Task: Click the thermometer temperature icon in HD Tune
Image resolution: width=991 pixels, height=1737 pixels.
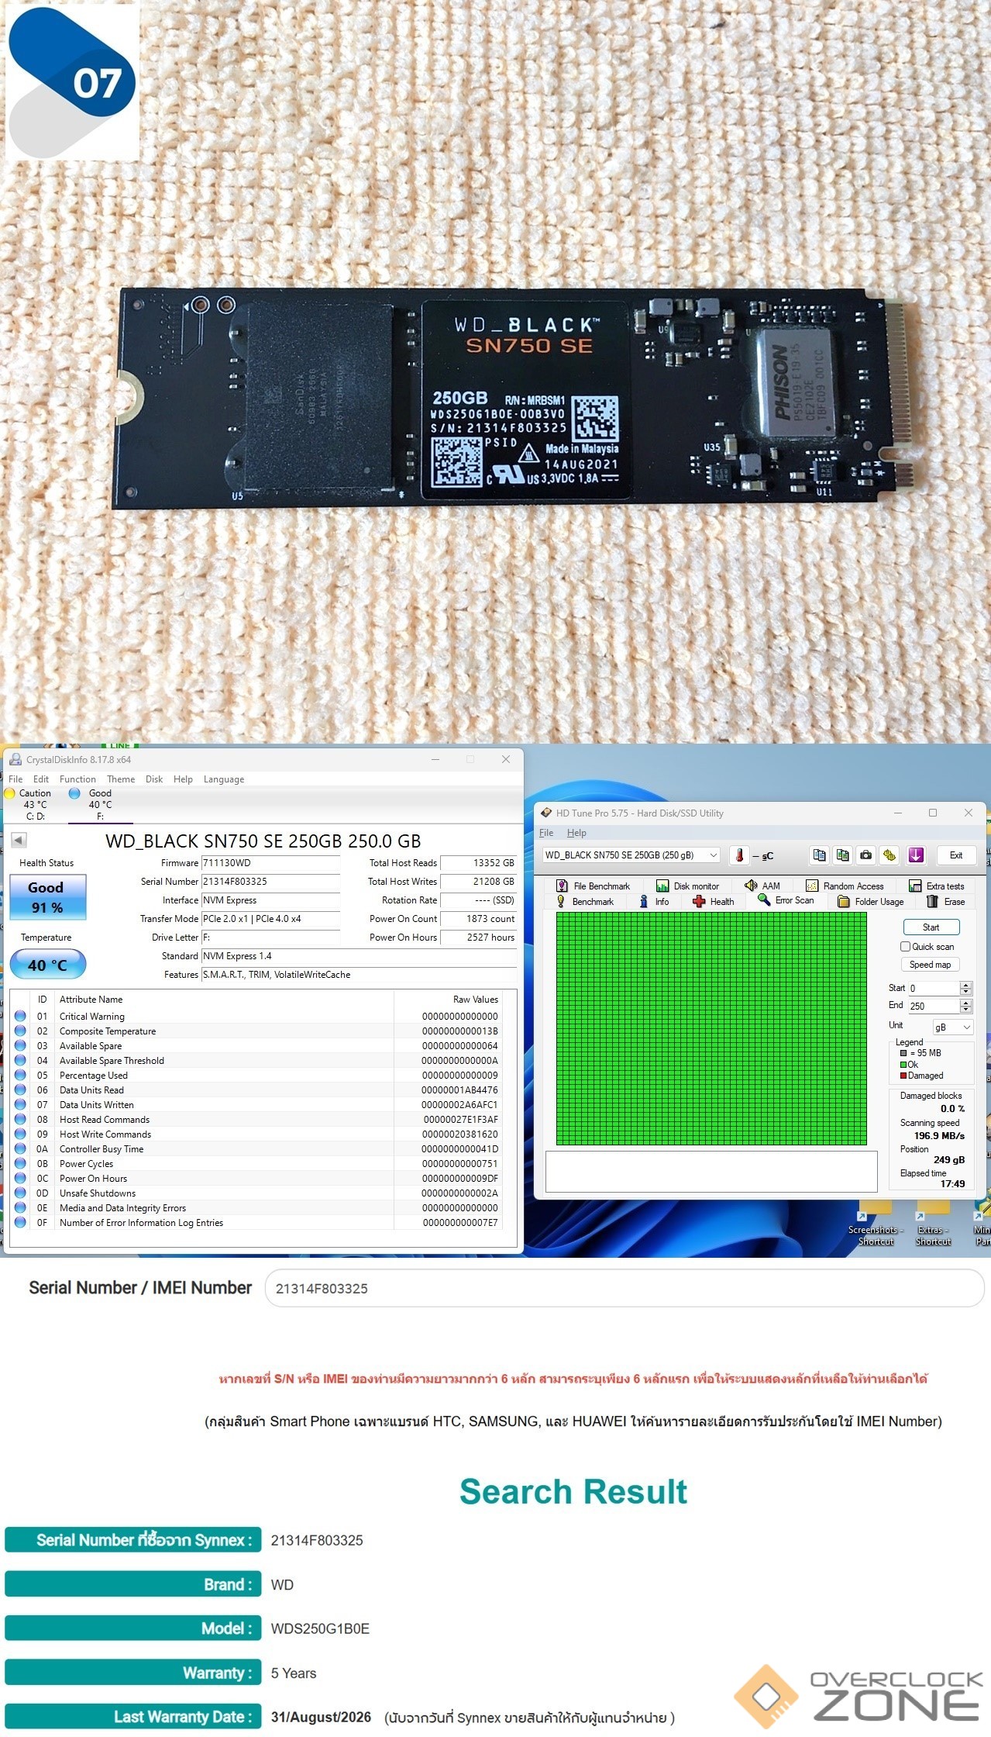Action: 739,855
